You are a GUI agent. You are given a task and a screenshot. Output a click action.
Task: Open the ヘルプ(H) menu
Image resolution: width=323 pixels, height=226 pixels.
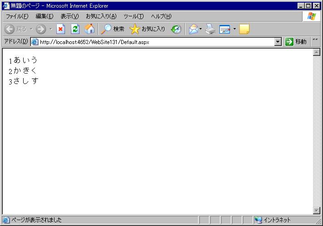161,16
